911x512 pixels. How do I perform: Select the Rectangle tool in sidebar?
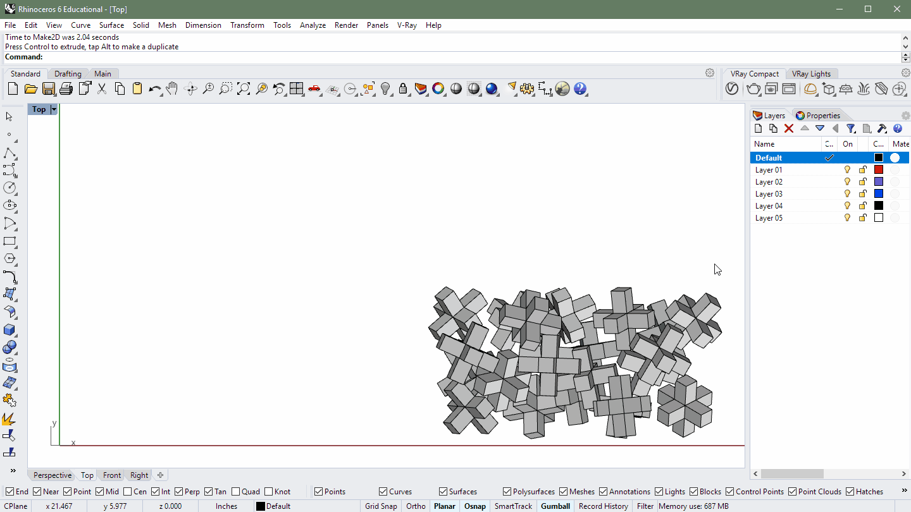(x=9, y=241)
